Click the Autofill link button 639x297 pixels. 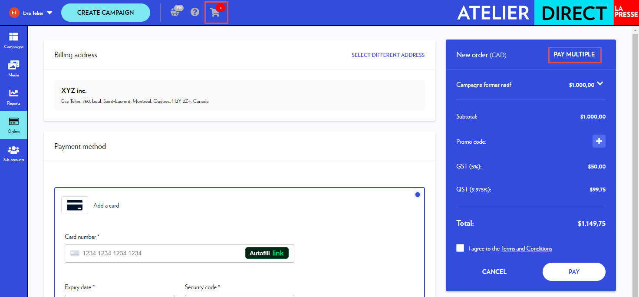[x=267, y=253]
